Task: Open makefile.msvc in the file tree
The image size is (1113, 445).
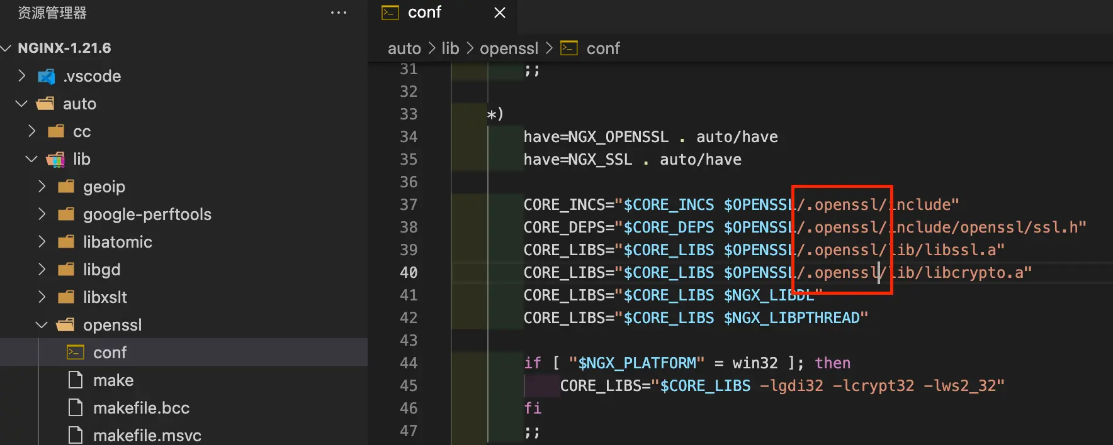Action: [147, 436]
